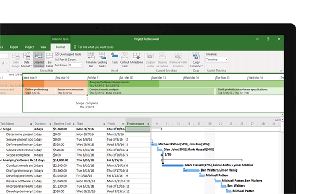Open Task Name column filter arrow
This screenshot has width=310, height=194.
click(31, 124)
